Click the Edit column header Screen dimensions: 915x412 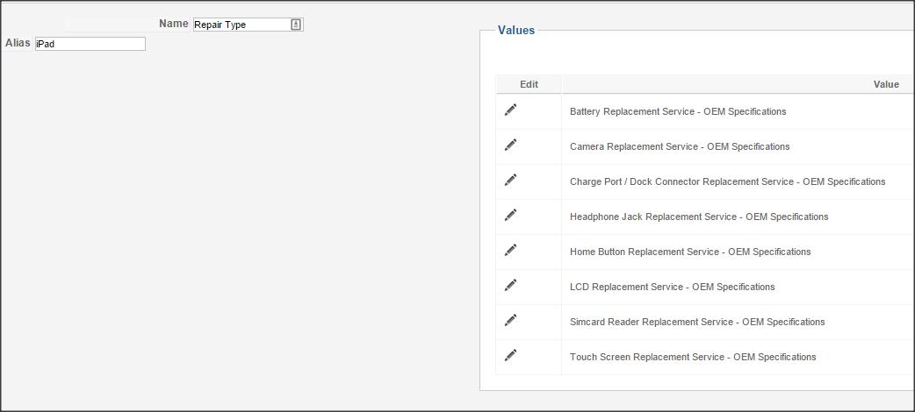(529, 84)
